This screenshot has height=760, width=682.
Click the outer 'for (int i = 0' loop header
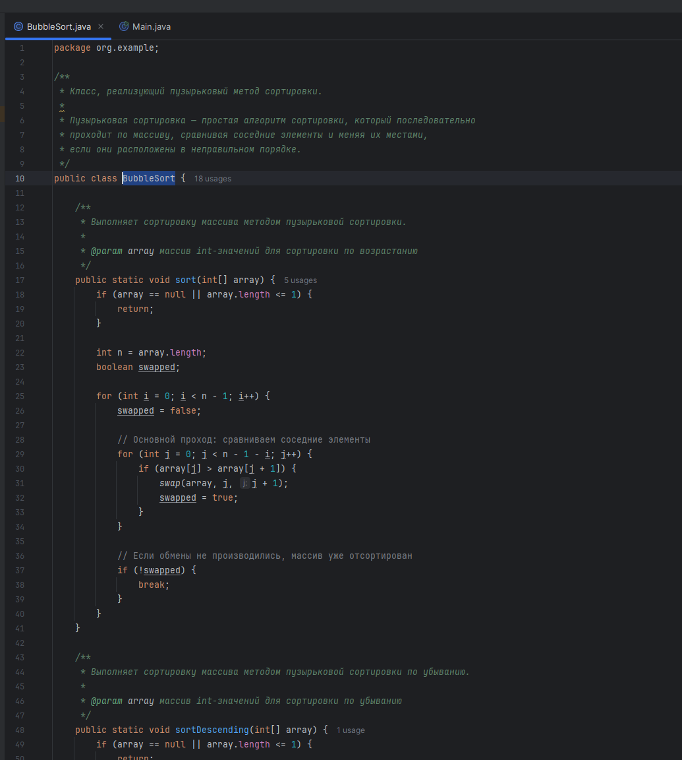click(x=183, y=396)
